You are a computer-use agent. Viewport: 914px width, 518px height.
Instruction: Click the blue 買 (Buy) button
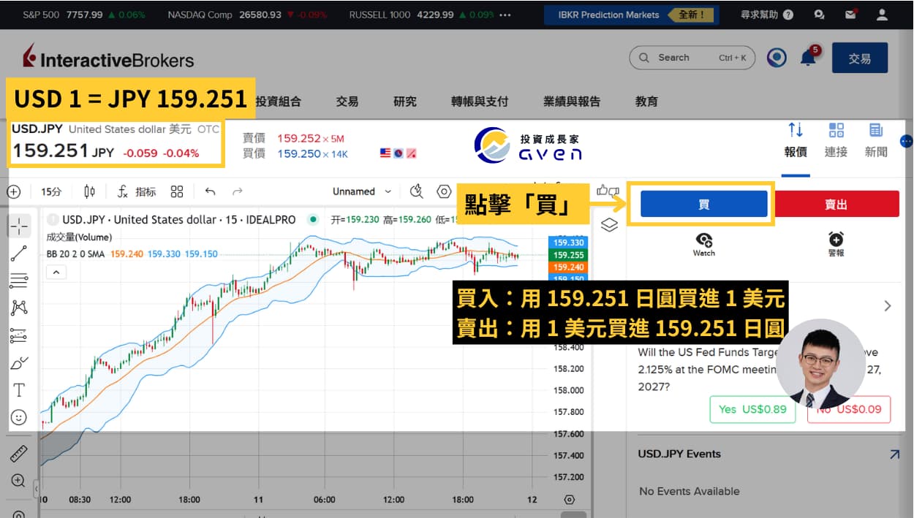703,205
